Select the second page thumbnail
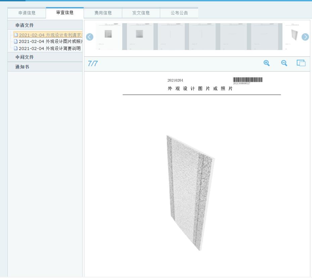312x278 pixels. pyautogui.click(x=140, y=37)
